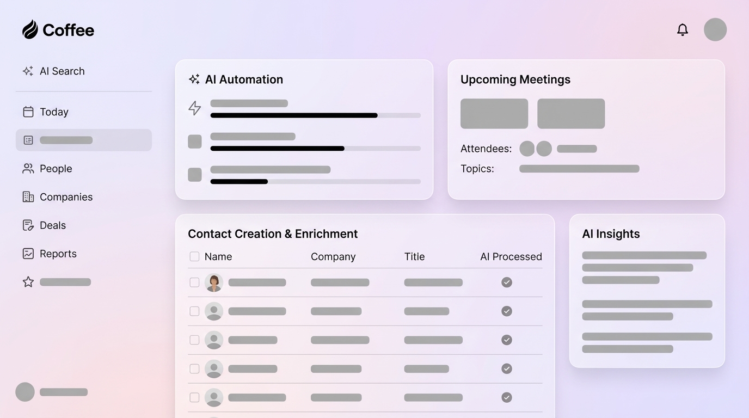Open the highlighted sidebar navigation item
Image resolution: width=749 pixels, height=418 pixels.
[x=83, y=140]
